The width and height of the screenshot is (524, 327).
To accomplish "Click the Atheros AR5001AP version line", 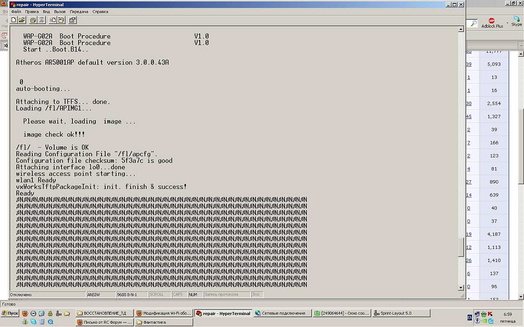I will coord(93,63).
